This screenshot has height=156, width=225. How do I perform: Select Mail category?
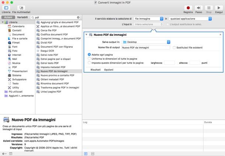[x=14, y=59]
